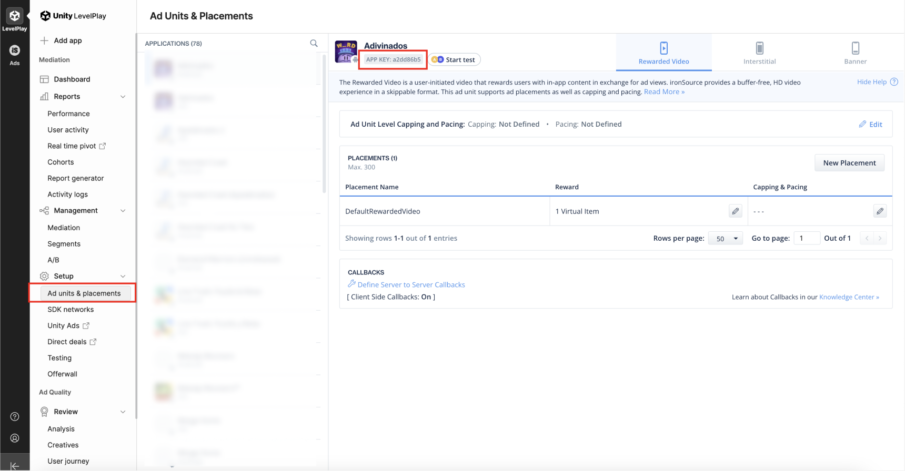This screenshot has height=471, width=905.
Task: Collapse the Management section chevron
Action: coord(123,211)
